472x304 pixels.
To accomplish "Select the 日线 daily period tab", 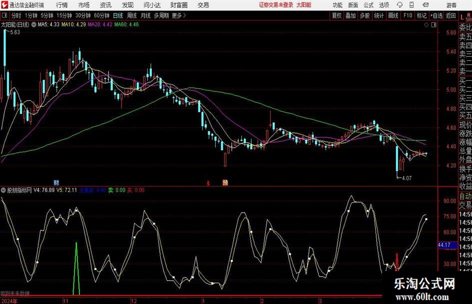I will (118, 15).
